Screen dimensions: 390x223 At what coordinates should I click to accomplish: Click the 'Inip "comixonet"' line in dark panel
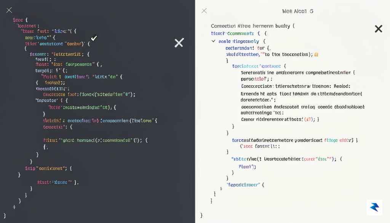pos(48,168)
